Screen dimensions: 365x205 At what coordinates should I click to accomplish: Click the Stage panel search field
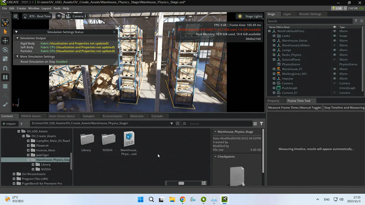(x=310, y=21)
